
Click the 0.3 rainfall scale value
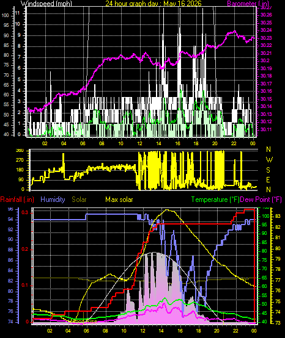25,213
